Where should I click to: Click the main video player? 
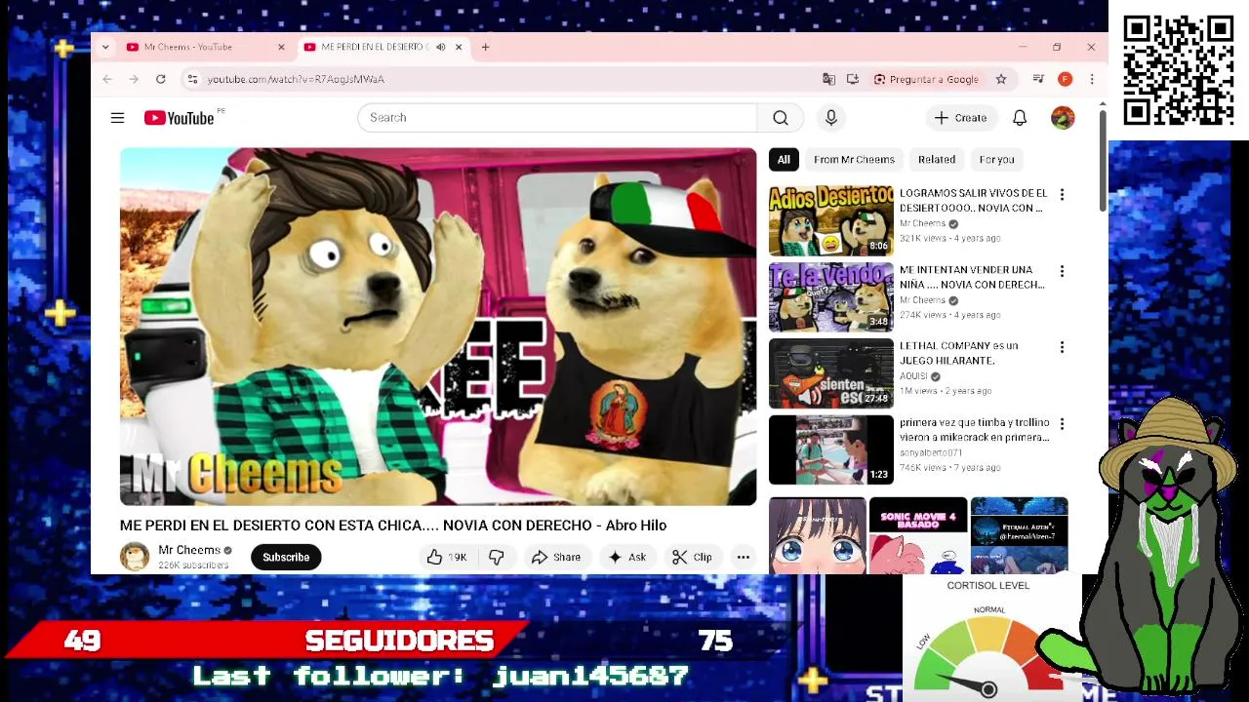click(x=438, y=327)
